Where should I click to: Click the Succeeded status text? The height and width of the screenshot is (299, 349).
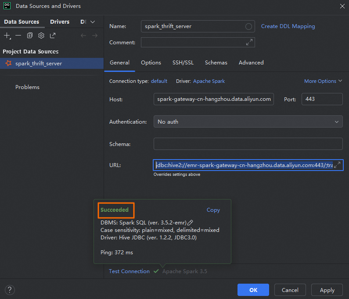[115, 210]
